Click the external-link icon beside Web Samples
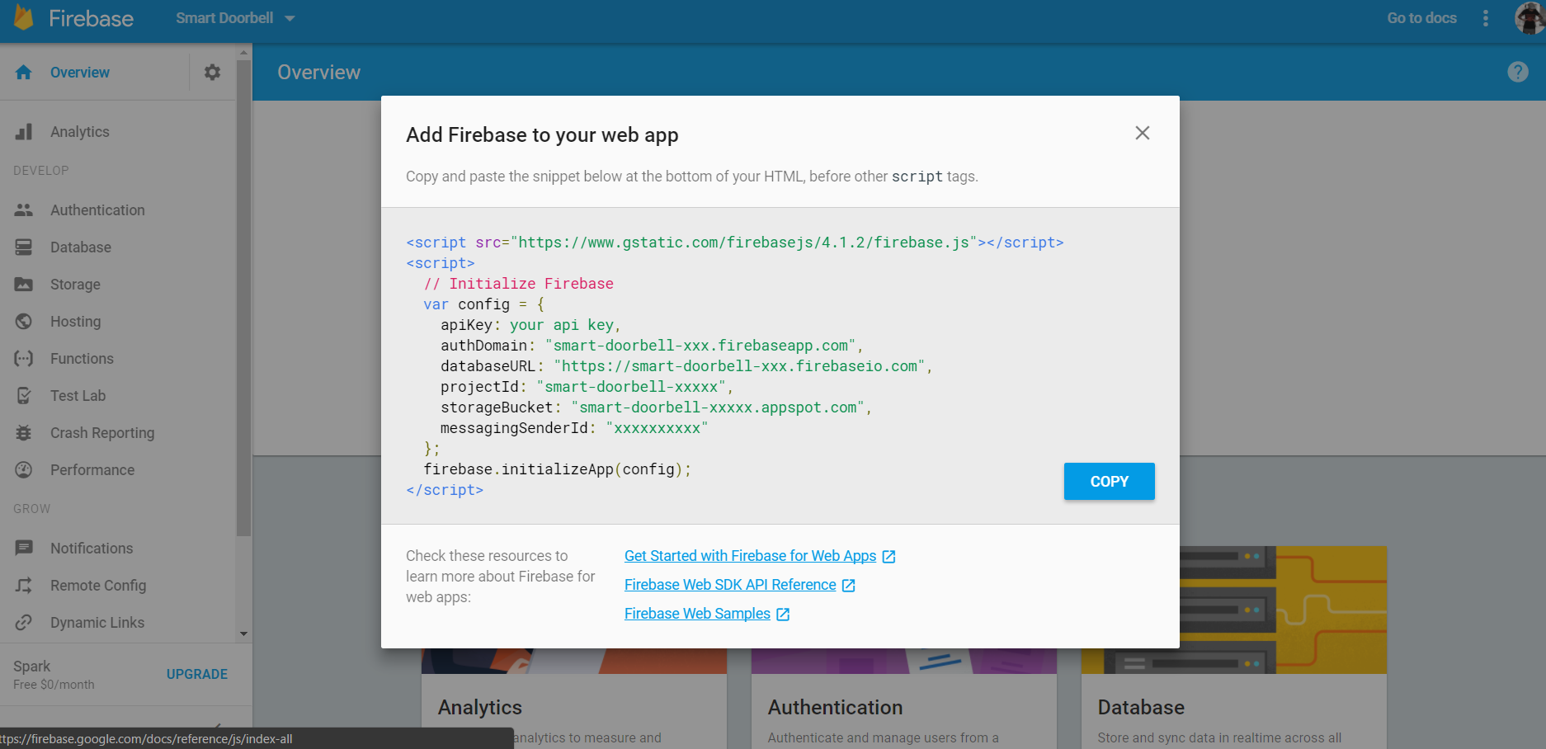Image resolution: width=1546 pixels, height=749 pixels. 783,615
